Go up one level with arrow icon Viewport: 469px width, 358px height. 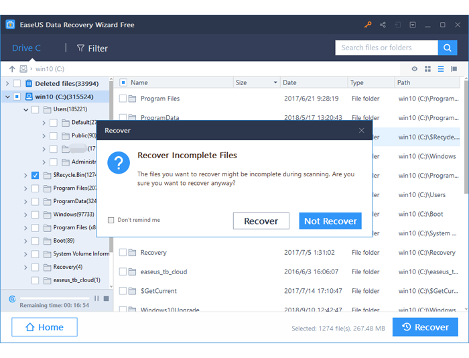12,69
